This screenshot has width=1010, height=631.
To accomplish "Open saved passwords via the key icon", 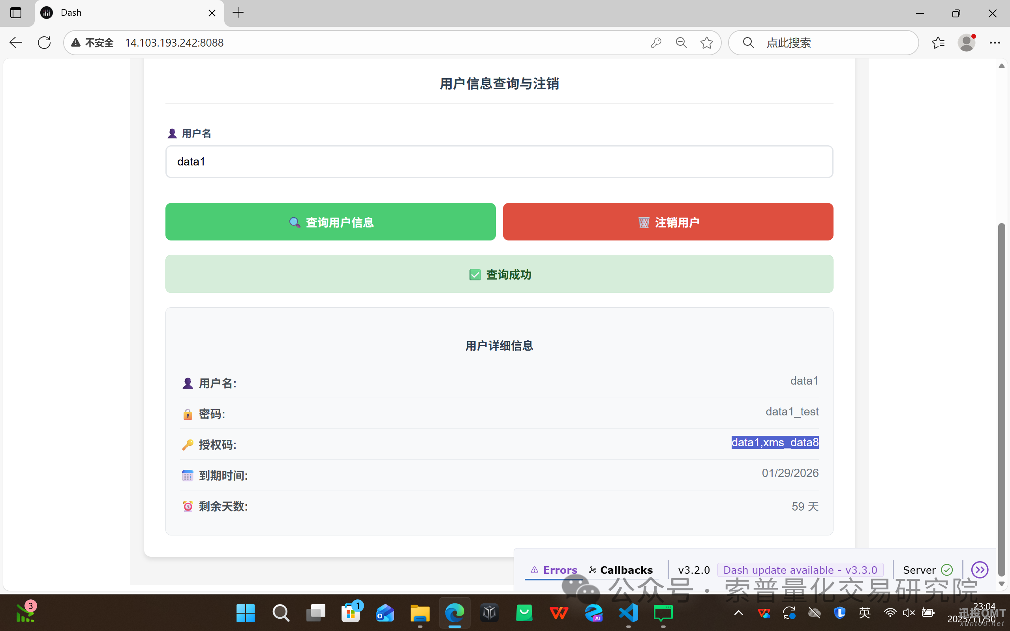I will click(x=655, y=42).
